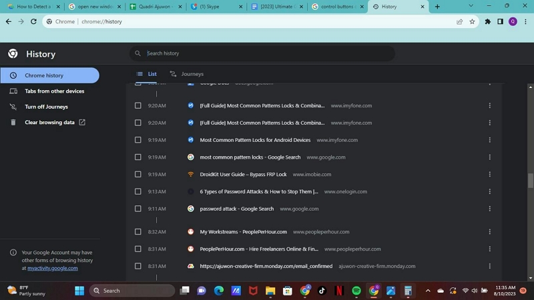Open actions menu for first 9:20 AM imyfone entry

490,105
